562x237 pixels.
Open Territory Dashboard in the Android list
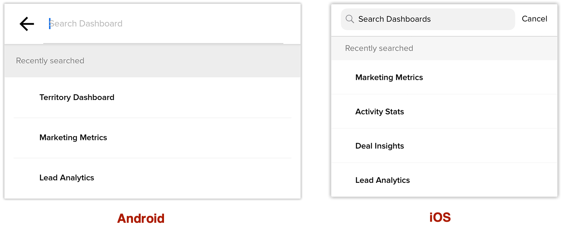coord(77,98)
